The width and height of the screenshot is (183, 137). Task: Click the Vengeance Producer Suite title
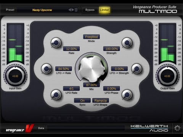[154, 7]
